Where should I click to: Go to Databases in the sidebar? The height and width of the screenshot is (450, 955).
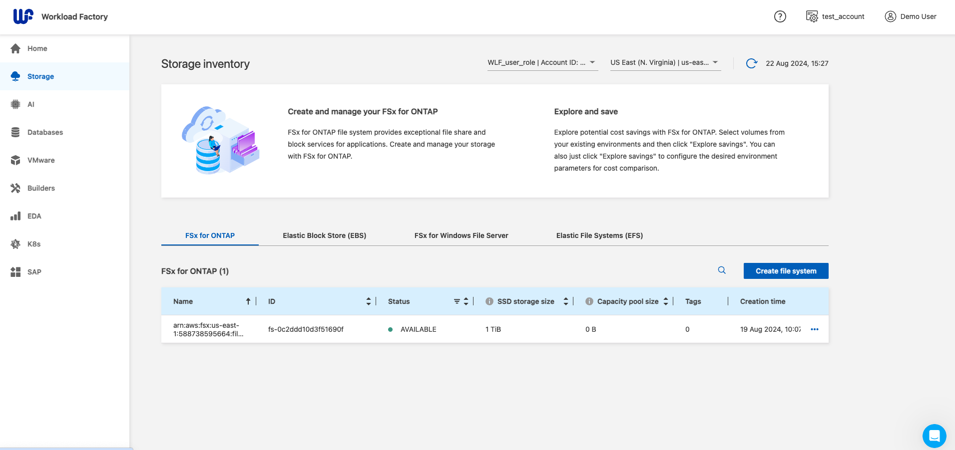[x=45, y=132]
